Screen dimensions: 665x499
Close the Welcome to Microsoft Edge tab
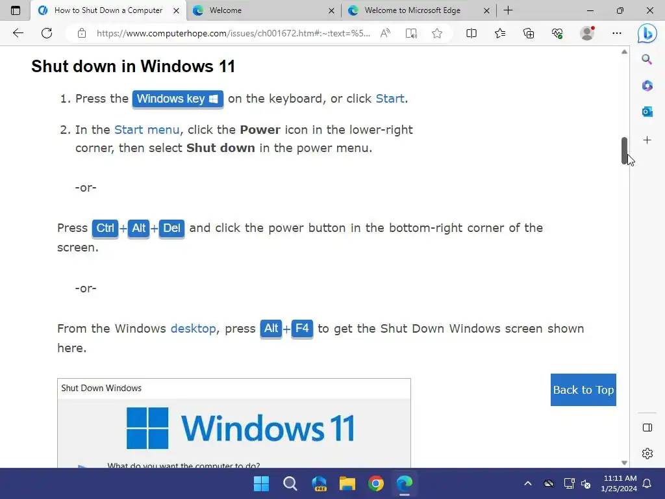click(487, 10)
